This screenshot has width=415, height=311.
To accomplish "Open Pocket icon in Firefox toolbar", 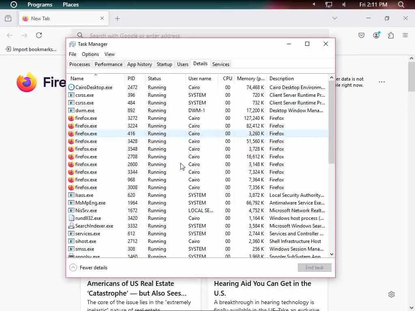I will pos(362,35).
